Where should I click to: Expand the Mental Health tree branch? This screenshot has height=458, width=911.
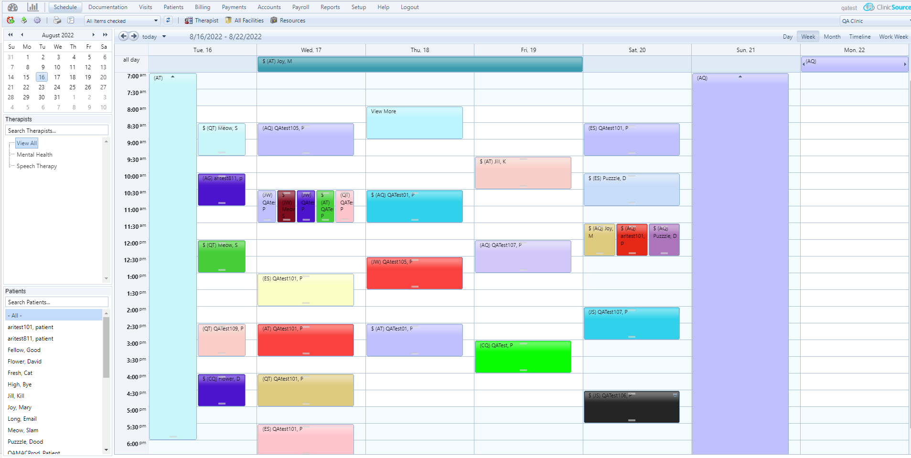coord(11,154)
